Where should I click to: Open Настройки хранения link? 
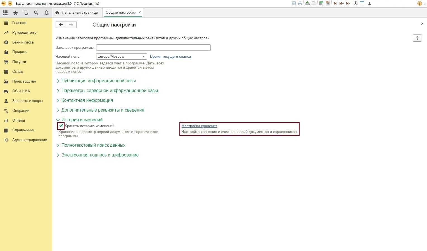199,126
